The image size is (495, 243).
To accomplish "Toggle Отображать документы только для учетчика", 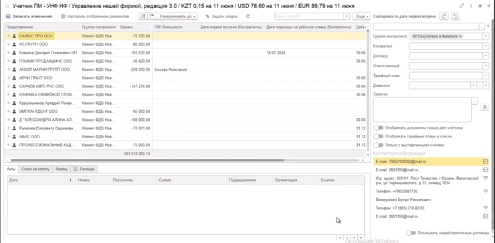I will 378,128.
